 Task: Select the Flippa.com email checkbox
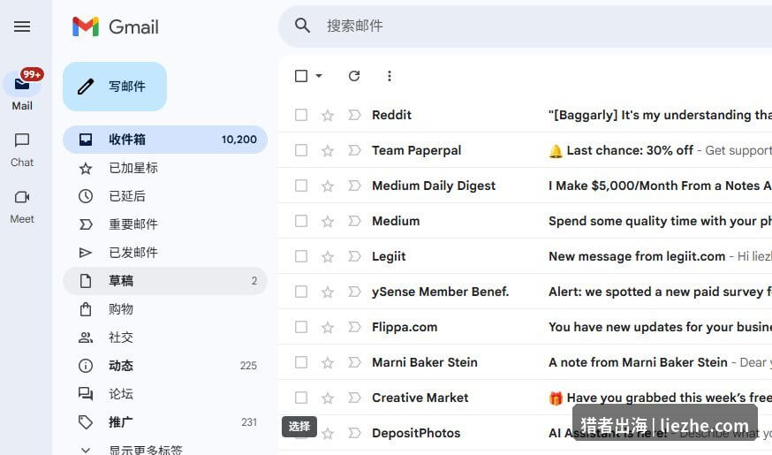coord(301,327)
